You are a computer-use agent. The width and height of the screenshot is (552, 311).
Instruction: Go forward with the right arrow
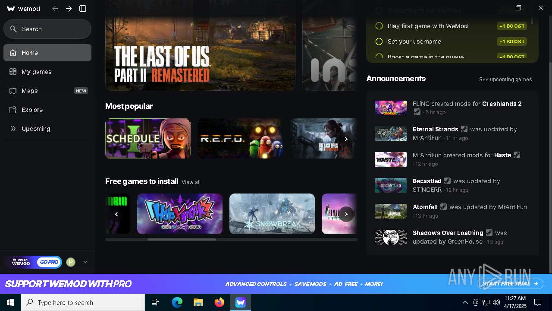coord(69,9)
